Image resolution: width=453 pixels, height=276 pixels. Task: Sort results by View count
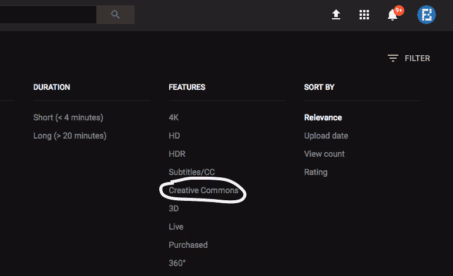coord(324,154)
